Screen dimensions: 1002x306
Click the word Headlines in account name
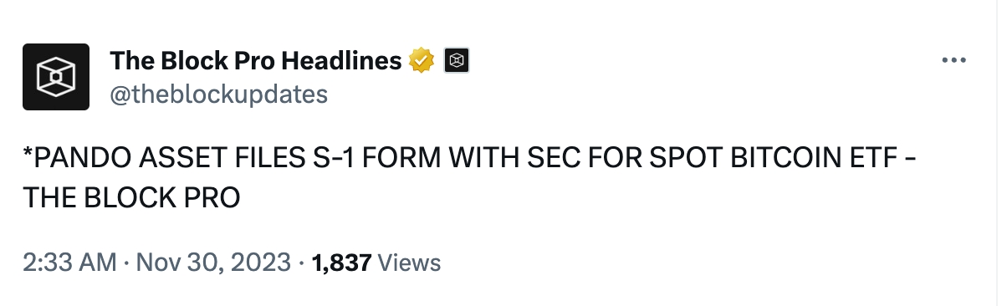coord(342,61)
